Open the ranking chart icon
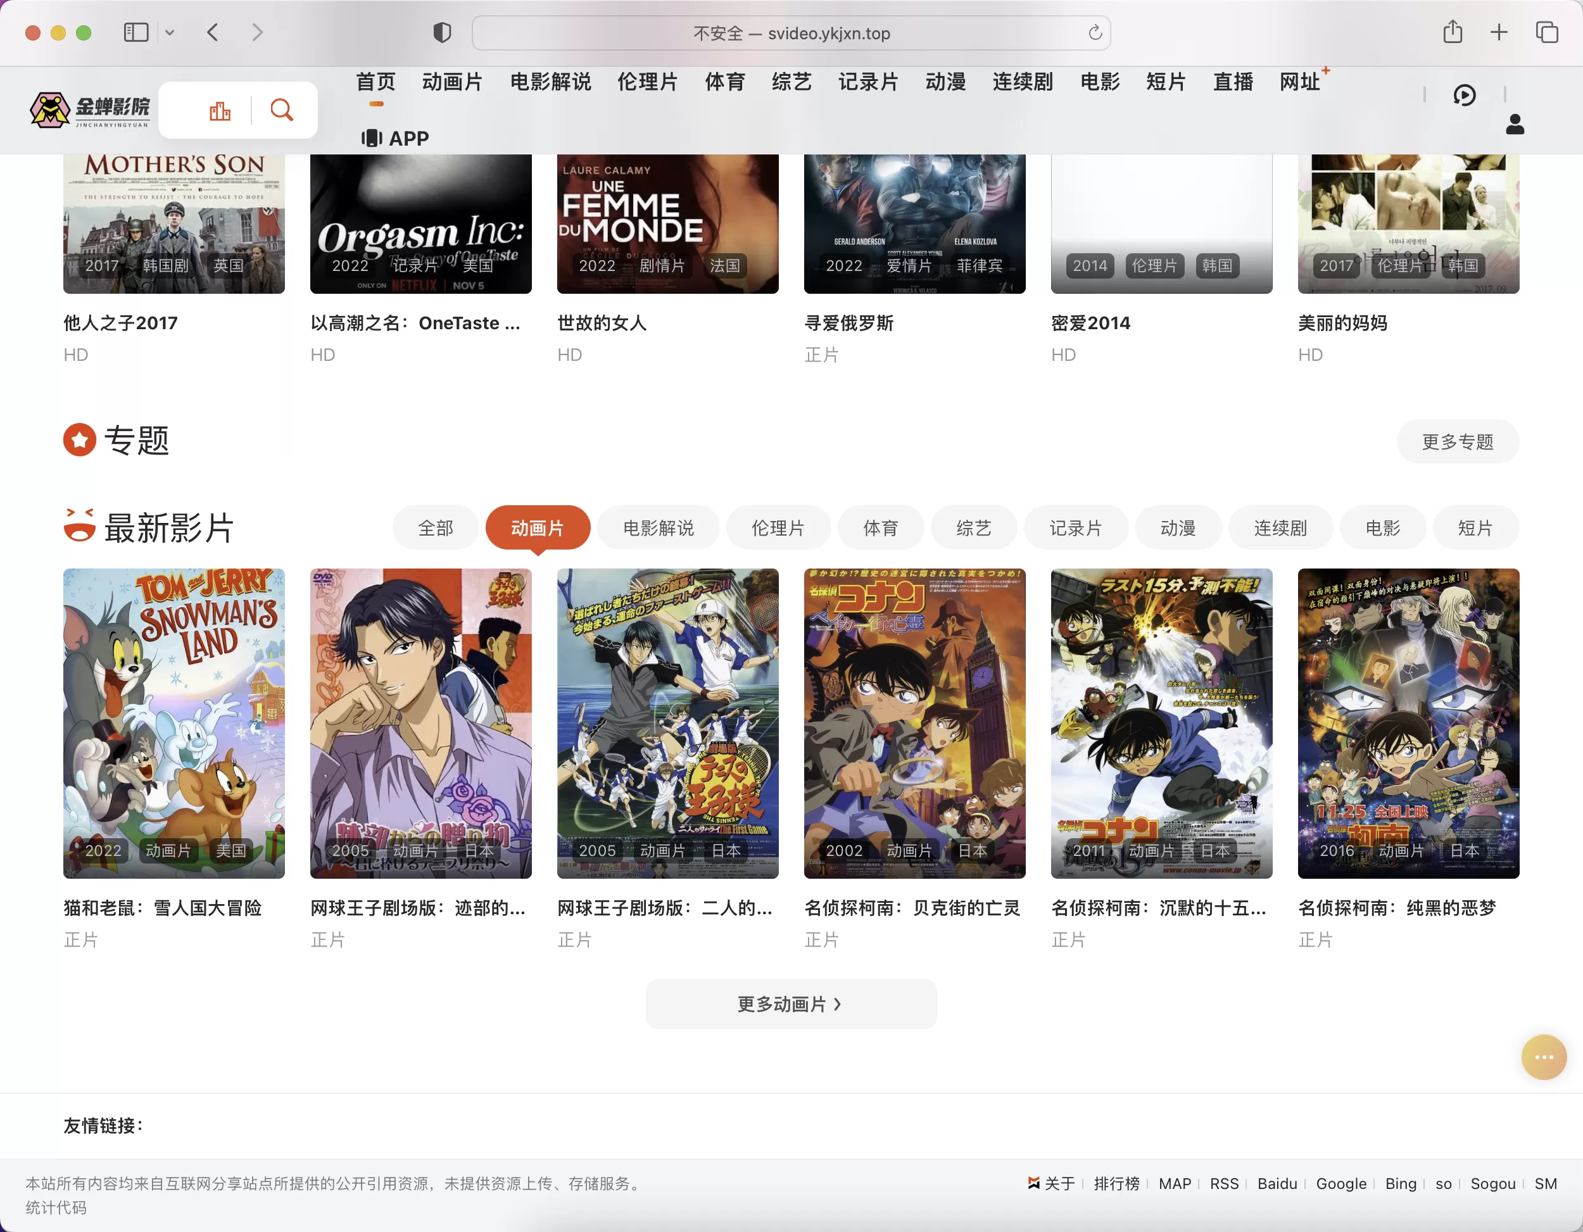The width and height of the screenshot is (1583, 1232). tap(220, 110)
